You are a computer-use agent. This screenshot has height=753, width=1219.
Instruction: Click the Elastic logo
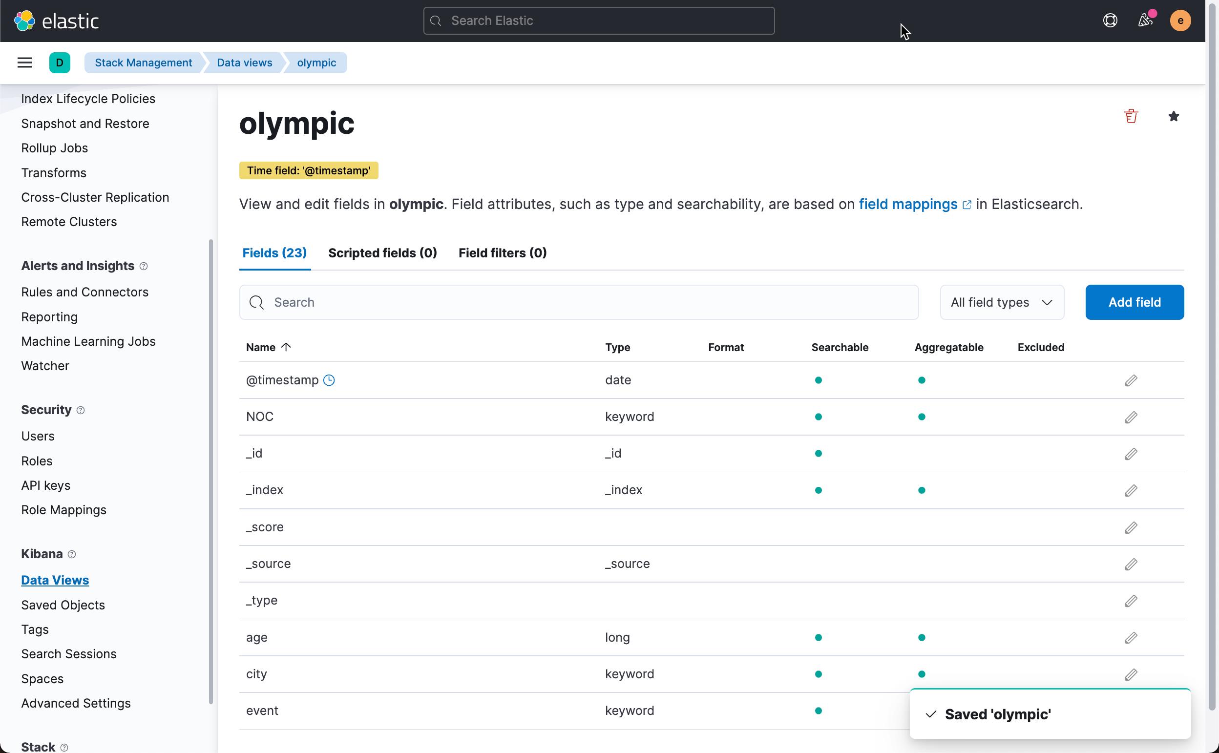pos(56,21)
